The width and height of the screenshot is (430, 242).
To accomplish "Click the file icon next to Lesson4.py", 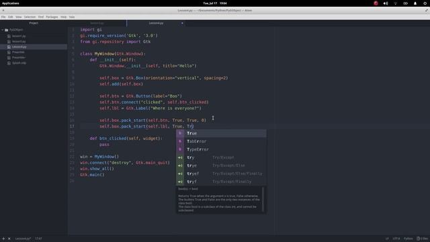I will click(x=9, y=47).
